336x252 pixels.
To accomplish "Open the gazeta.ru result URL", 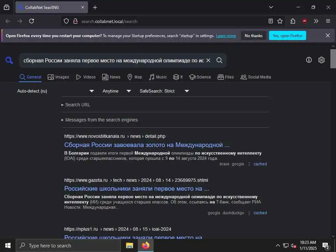I will coord(136,180).
